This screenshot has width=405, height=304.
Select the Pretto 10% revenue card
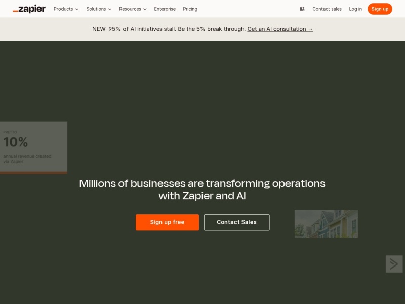click(33, 147)
